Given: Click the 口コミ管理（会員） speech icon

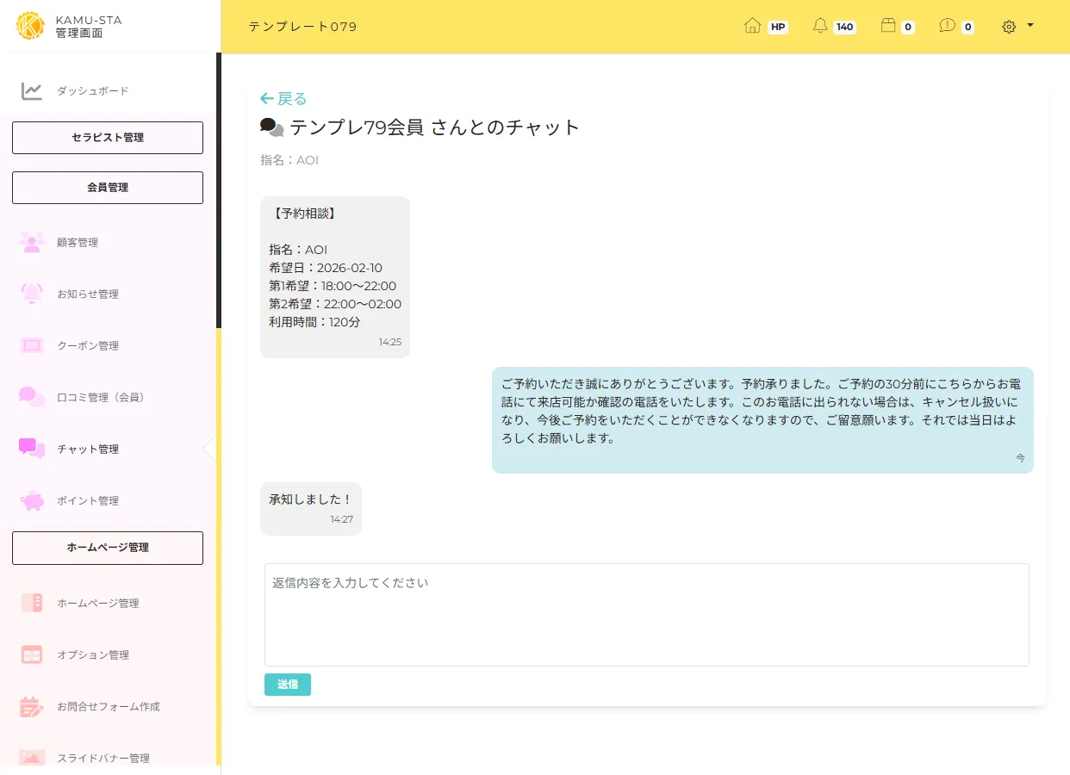Looking at the screenshot, I should [32, 398].
